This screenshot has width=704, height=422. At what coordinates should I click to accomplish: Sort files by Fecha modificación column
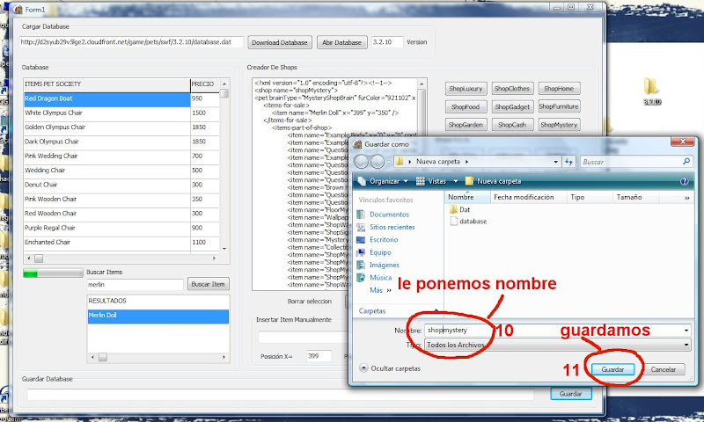coord(528,197)
